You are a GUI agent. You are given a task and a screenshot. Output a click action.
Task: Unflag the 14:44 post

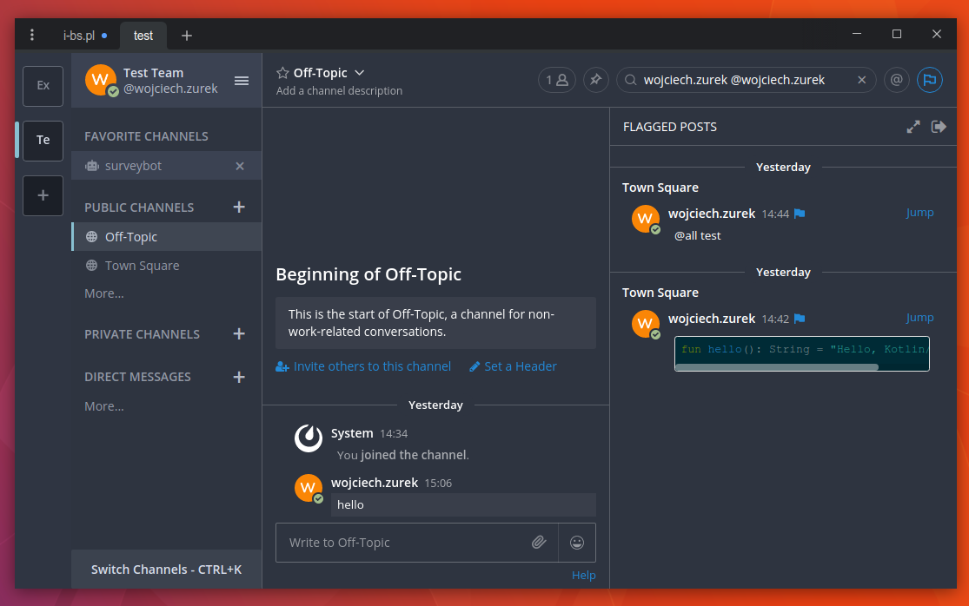click(x=800, y=214)
